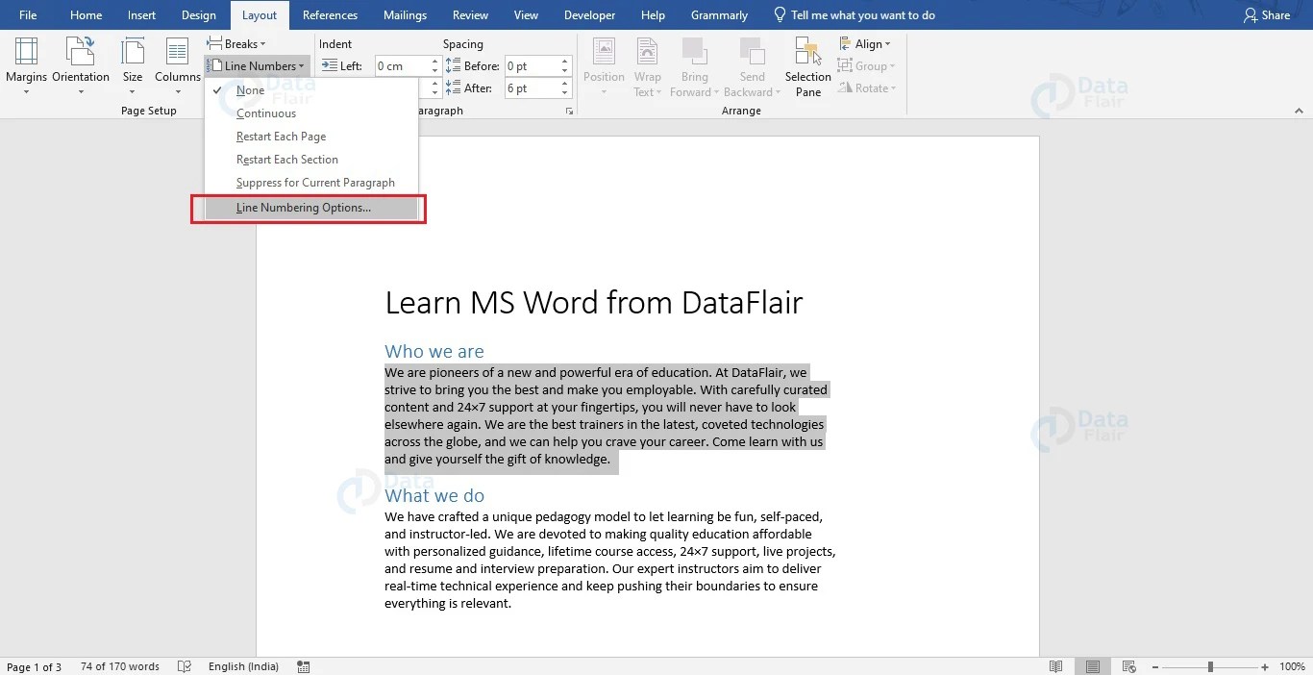
Task: Open the Margins gallery
Action: [x=26, y=65]
